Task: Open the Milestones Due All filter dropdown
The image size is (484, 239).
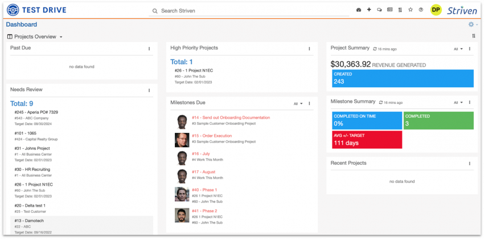Action: click(x=298, y=103)
